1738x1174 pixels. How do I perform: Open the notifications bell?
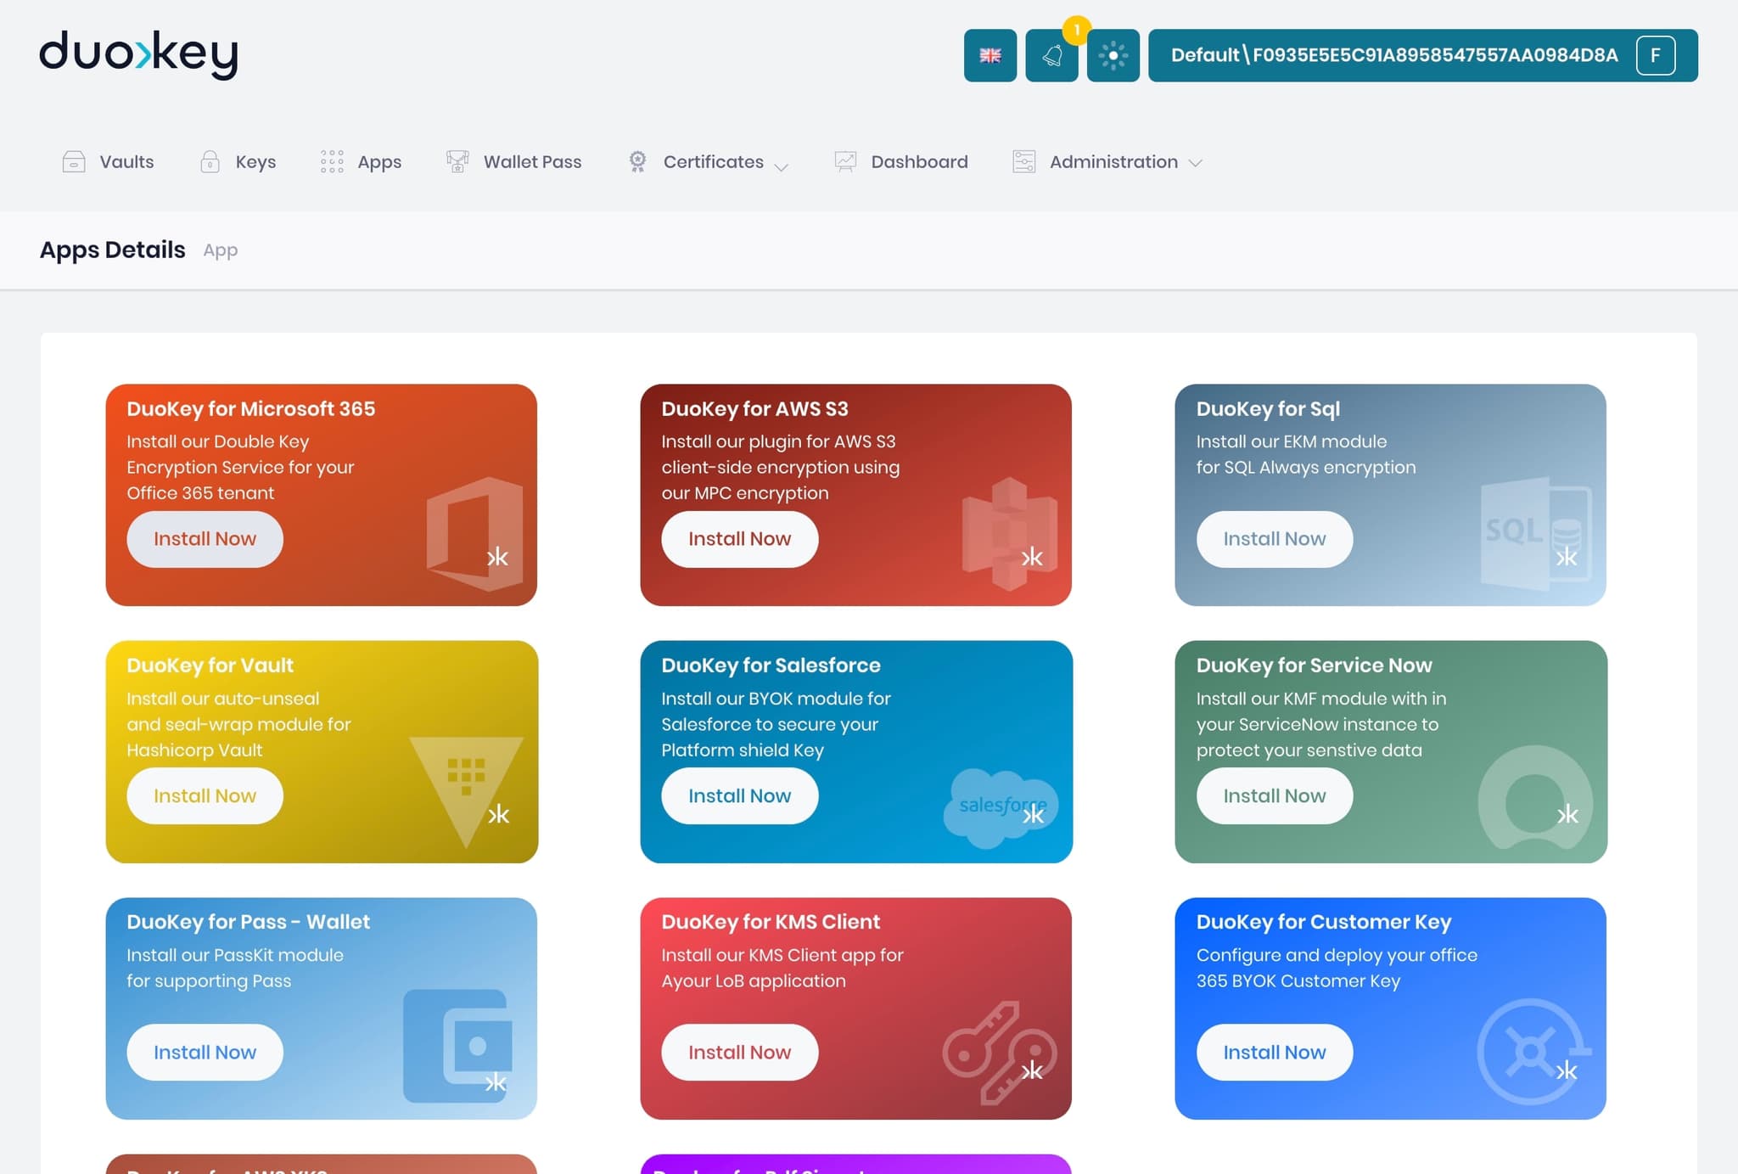(1051, 55)
